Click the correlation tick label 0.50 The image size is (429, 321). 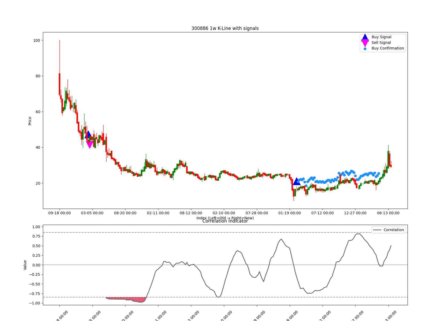pos(36,246)
